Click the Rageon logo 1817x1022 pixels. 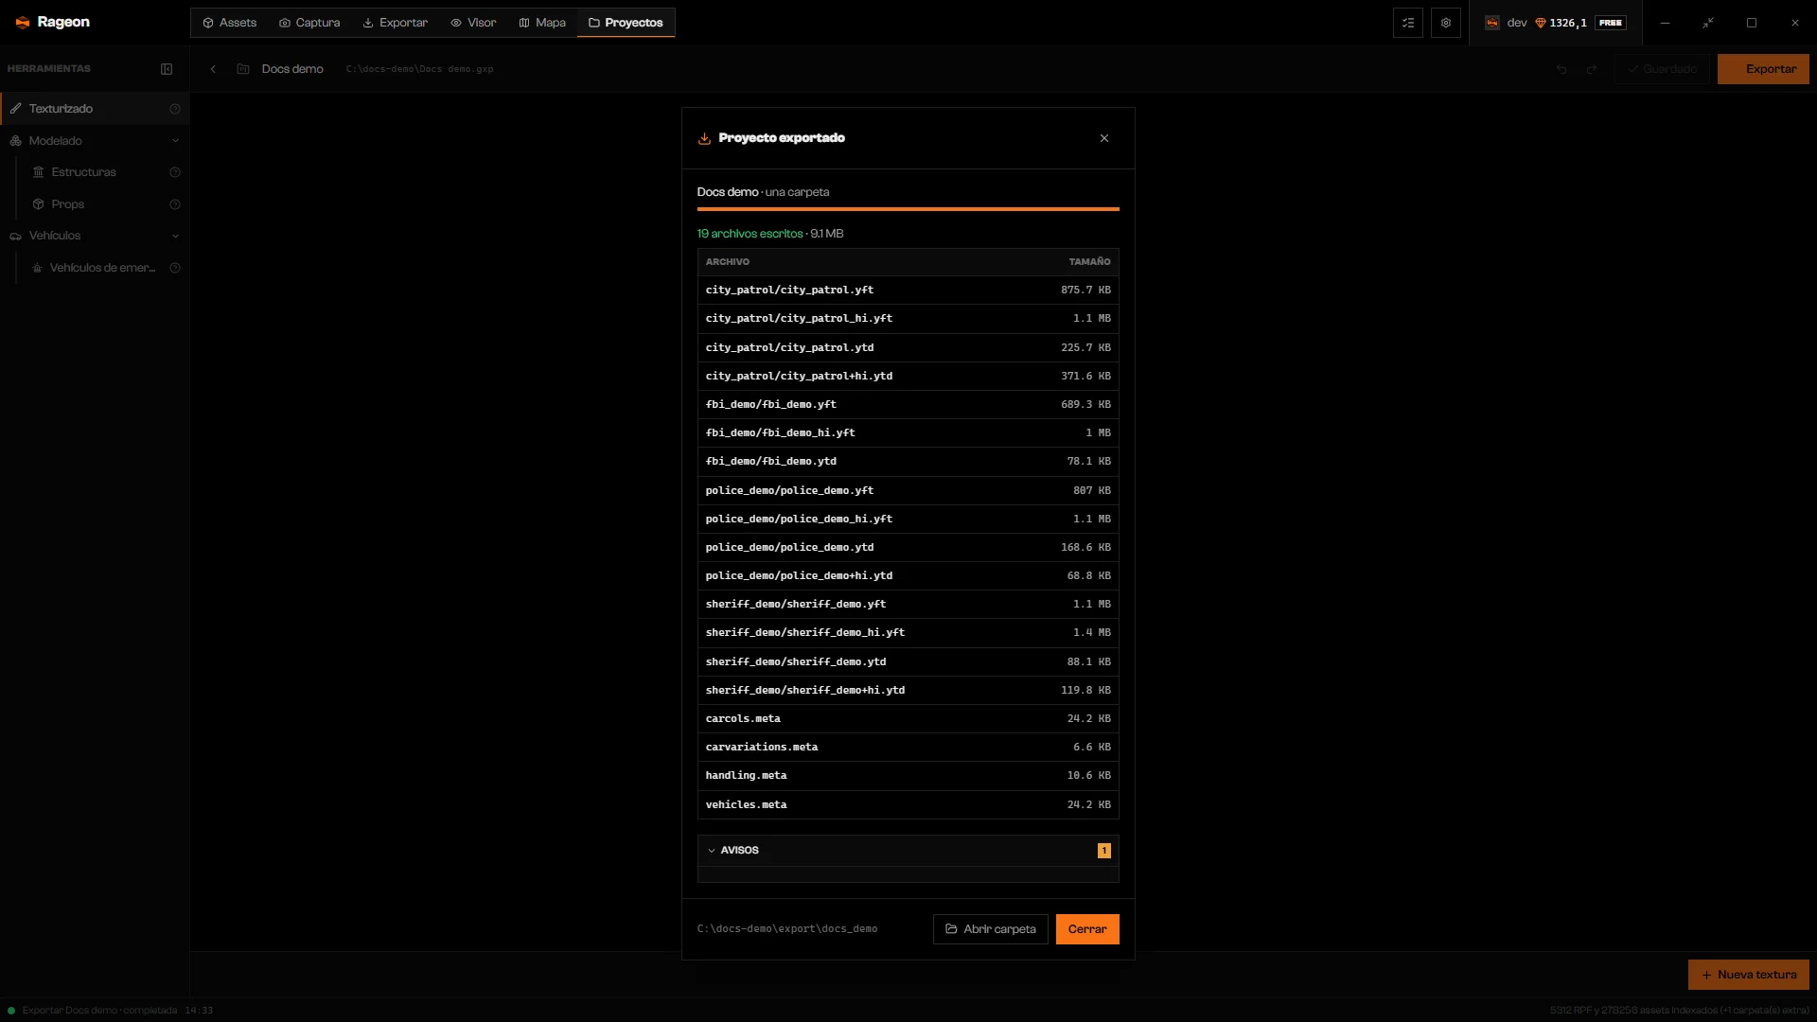point(53,22)
